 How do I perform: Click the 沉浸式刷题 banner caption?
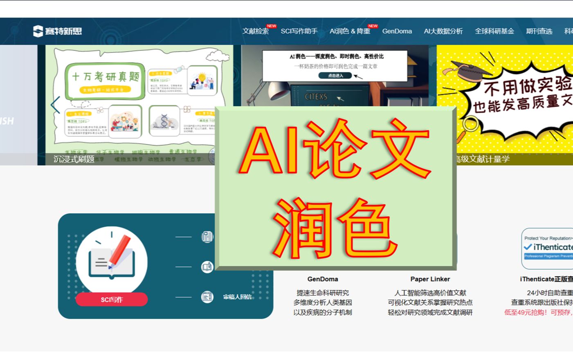click(x=74, y=159)
